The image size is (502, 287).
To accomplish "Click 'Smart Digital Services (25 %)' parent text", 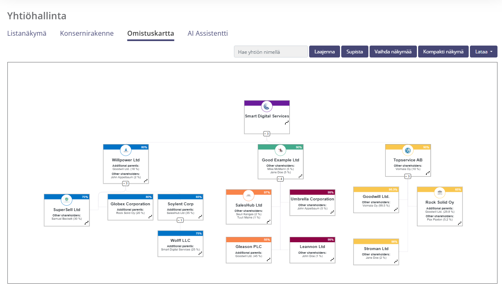I will click(x=180, y=249).
